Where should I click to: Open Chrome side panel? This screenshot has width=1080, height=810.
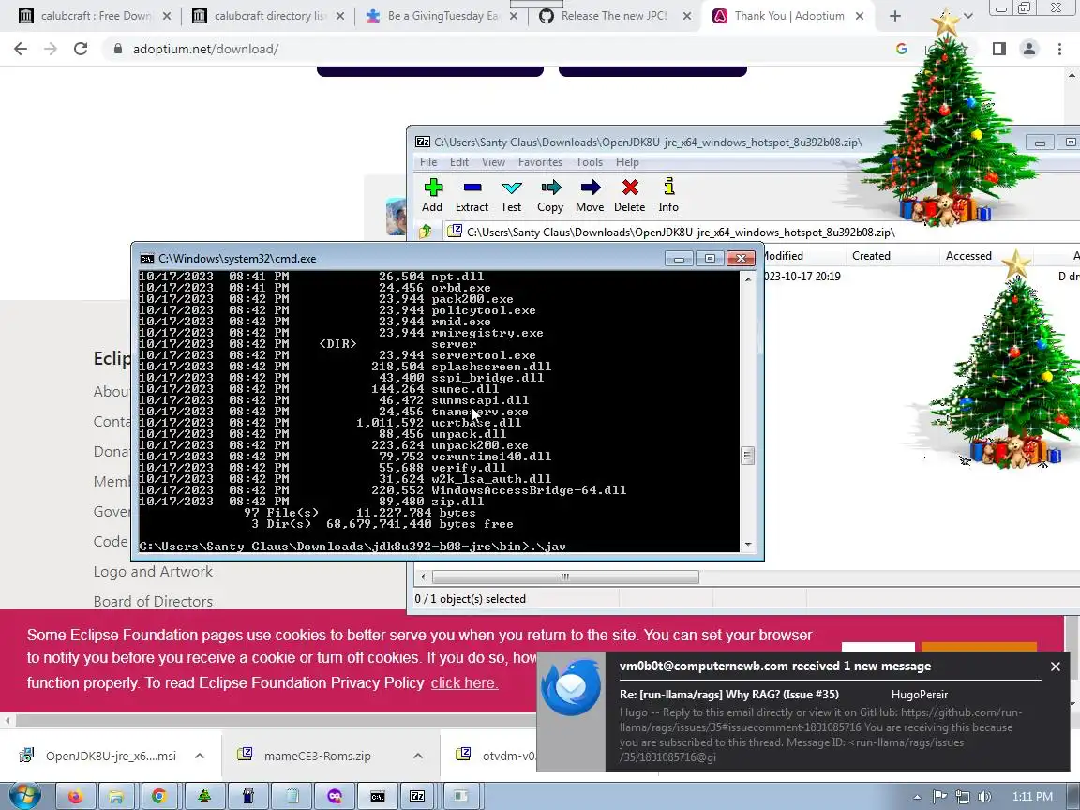[x=998, y=49]
